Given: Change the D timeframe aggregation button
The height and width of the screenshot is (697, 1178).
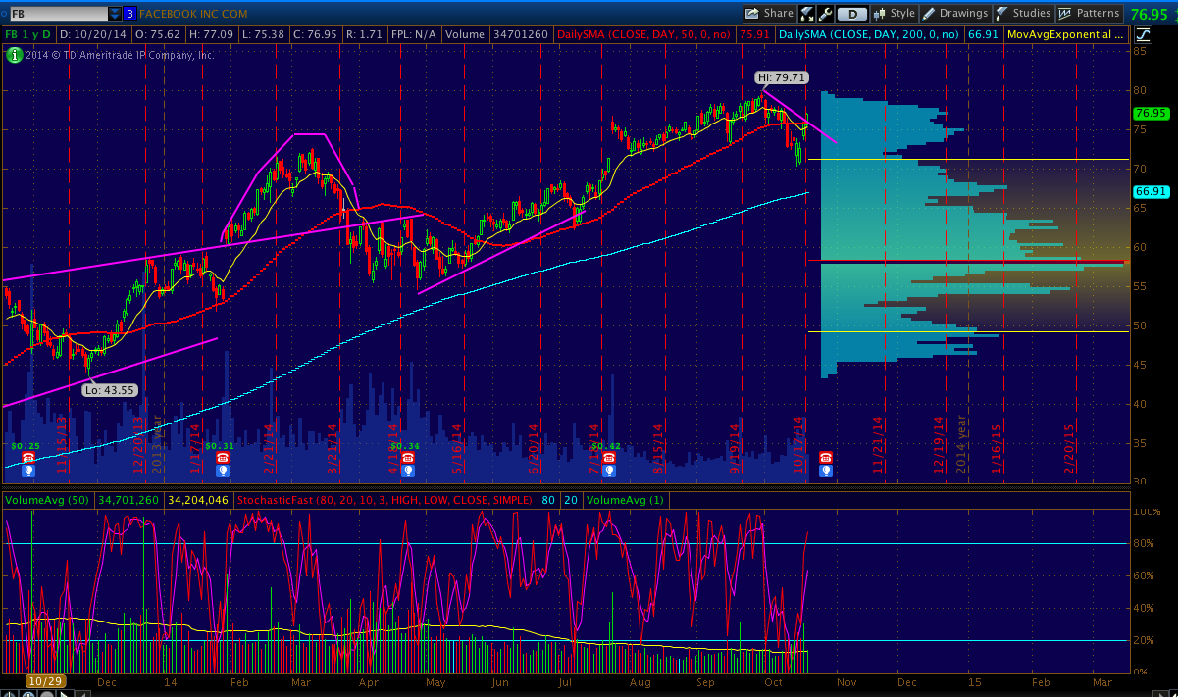Looking at the screenshot, I should 852,14.
